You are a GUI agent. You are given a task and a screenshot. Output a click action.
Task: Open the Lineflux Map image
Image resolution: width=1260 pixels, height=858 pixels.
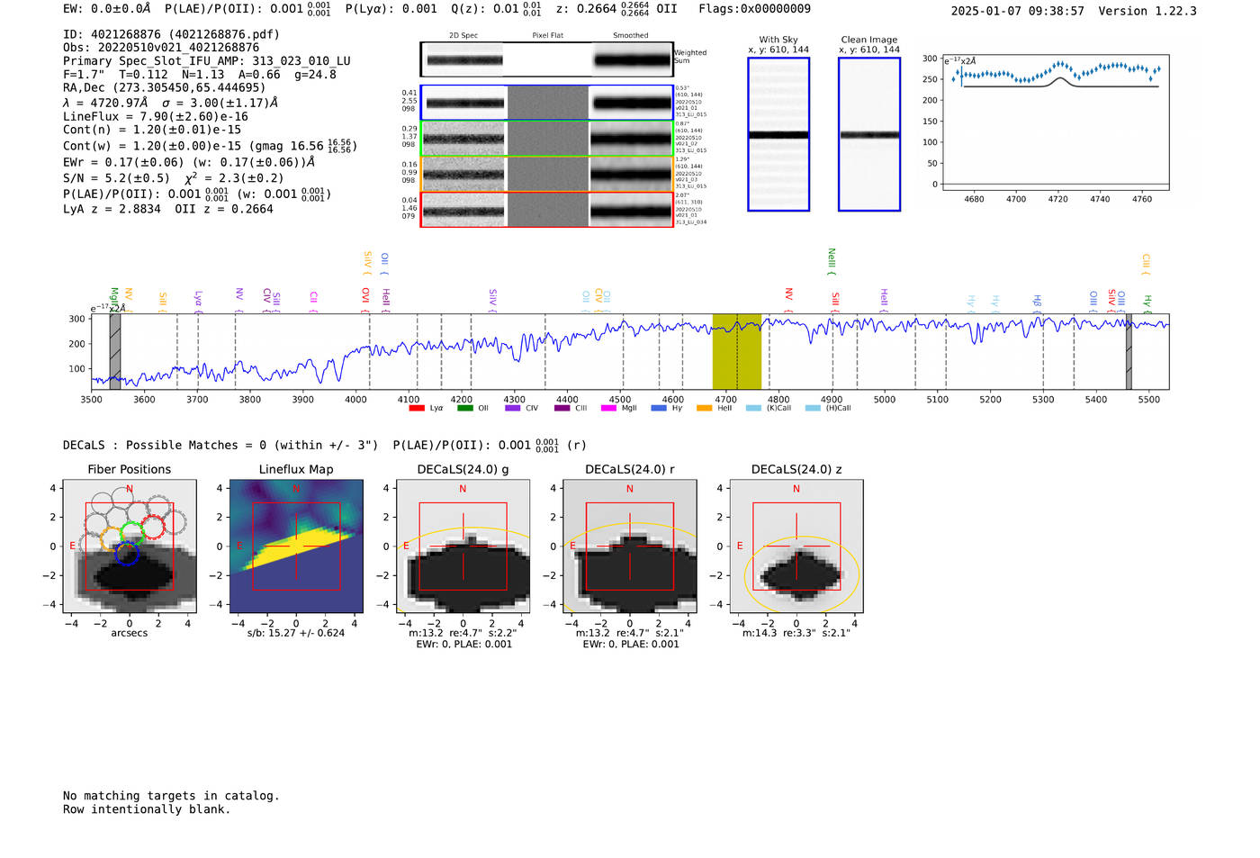pos(296,546)
